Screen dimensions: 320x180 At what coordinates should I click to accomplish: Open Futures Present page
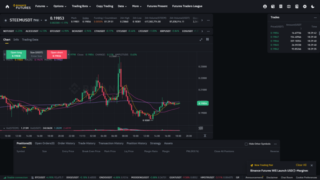157,6
